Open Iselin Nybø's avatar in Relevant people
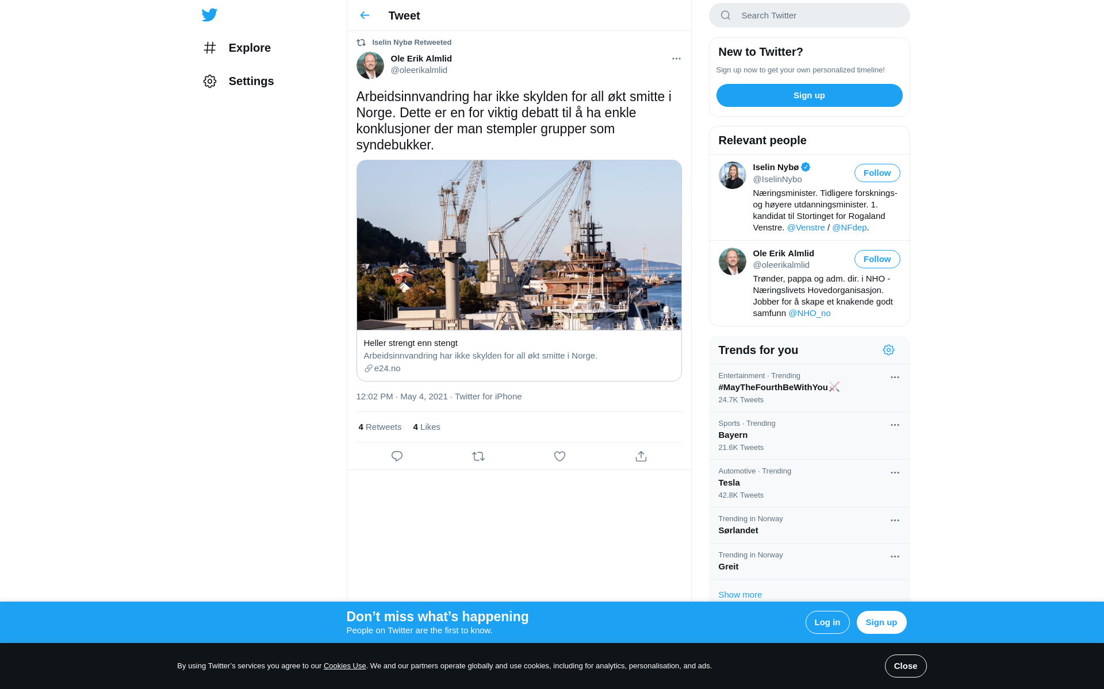This screenshot has width=1104, height=689. 732,175
